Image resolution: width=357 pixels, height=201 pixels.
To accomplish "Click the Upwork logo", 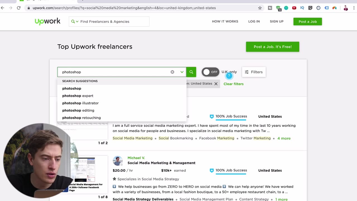I will 47,21.
